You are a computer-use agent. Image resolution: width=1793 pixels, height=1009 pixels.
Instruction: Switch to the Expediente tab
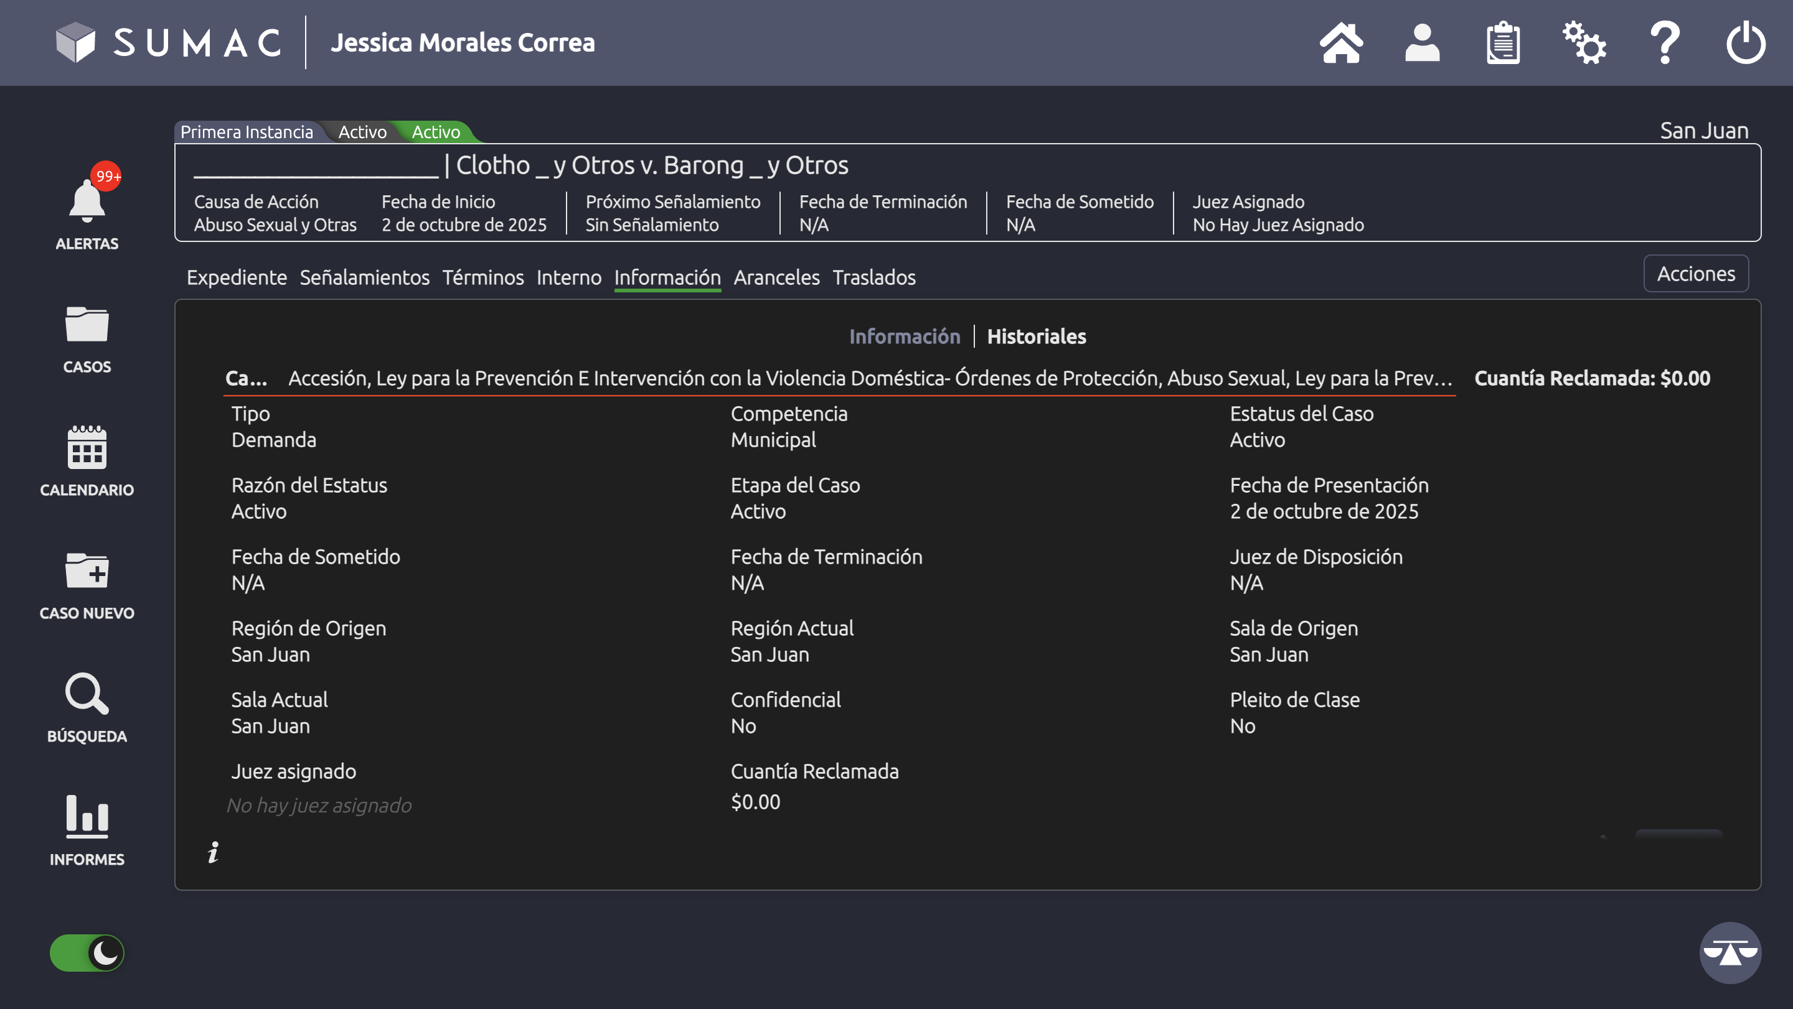237,277
